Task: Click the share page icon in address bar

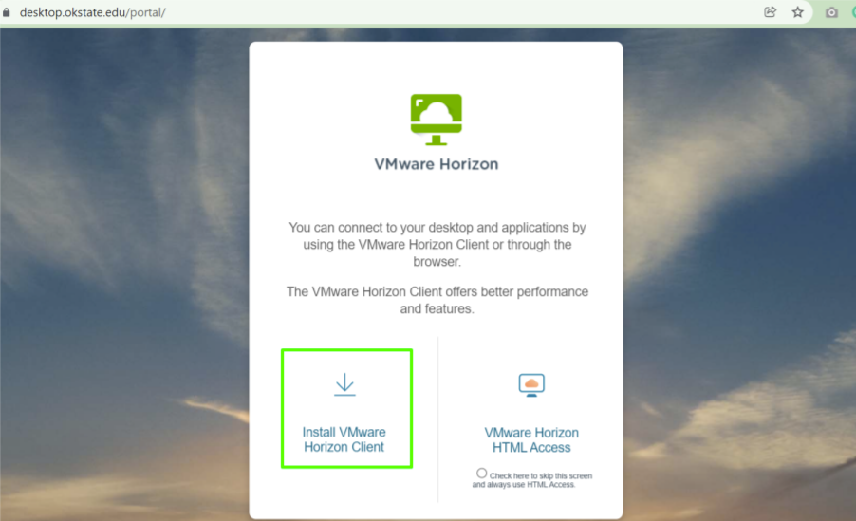Action: point(771,12)
